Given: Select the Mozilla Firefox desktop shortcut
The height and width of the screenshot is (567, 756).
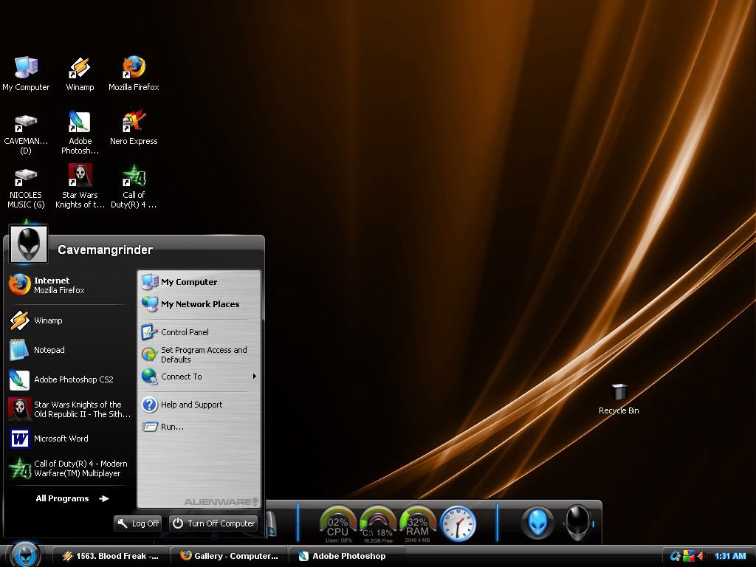Looking at the screenshot, I should [x=134, y=73].
